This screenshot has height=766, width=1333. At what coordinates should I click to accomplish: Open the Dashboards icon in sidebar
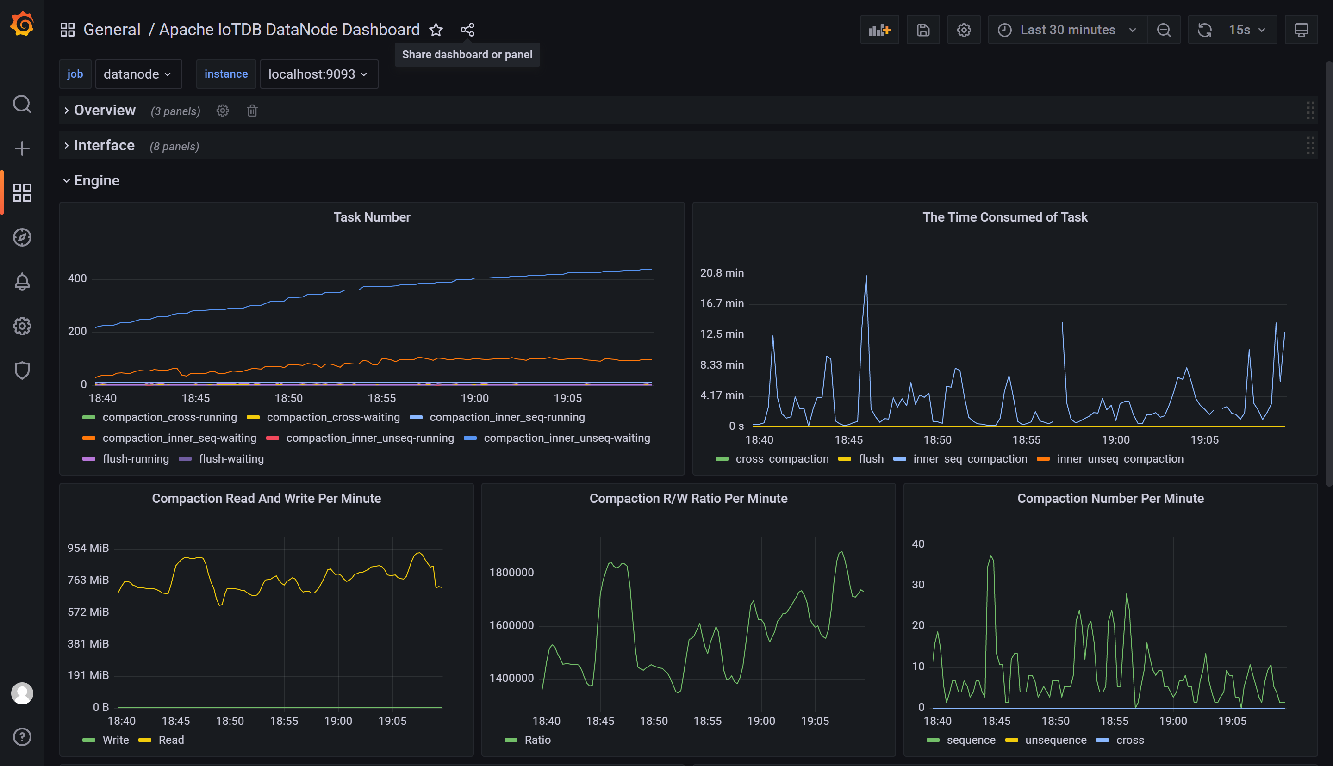22,192
